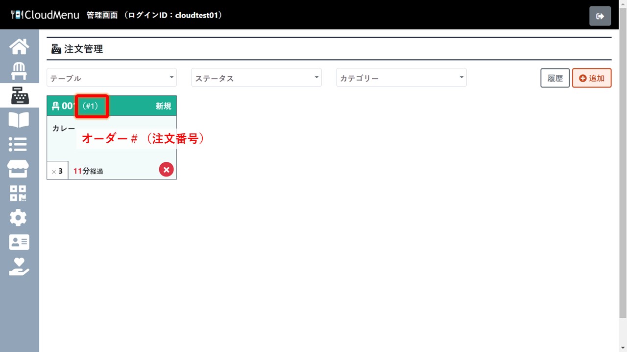Click the CloudMenu logo

[x=45, y=15]
